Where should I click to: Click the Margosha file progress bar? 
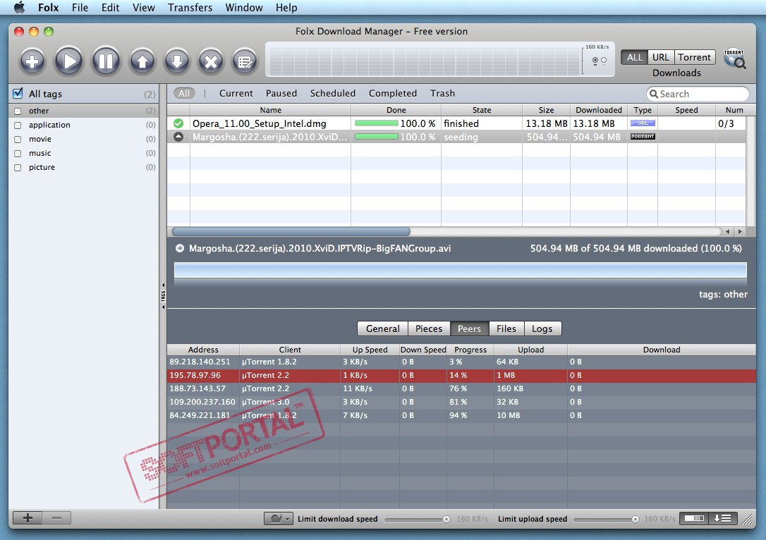click(460, 270)
